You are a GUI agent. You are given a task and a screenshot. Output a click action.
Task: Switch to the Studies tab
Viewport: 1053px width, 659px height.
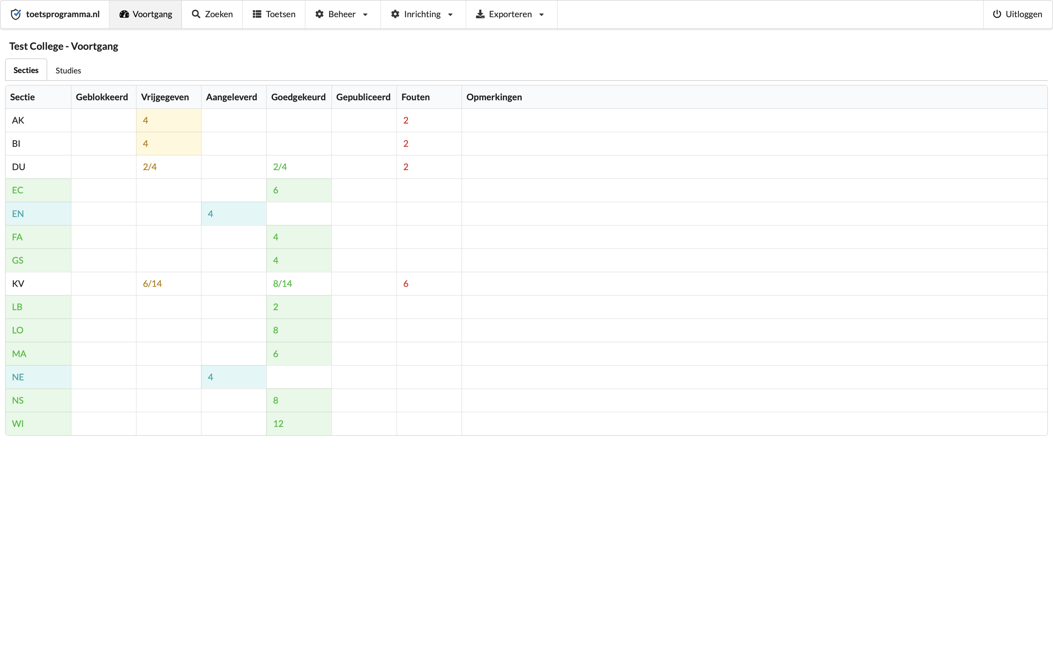68,71
